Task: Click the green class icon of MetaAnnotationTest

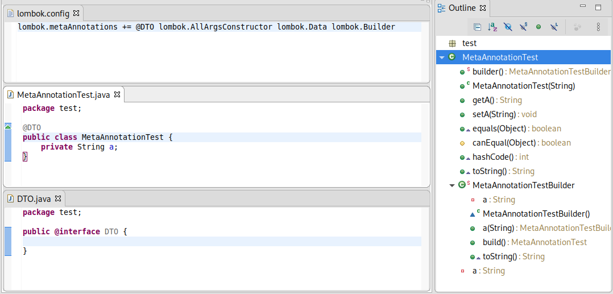Action: (452, 57)
